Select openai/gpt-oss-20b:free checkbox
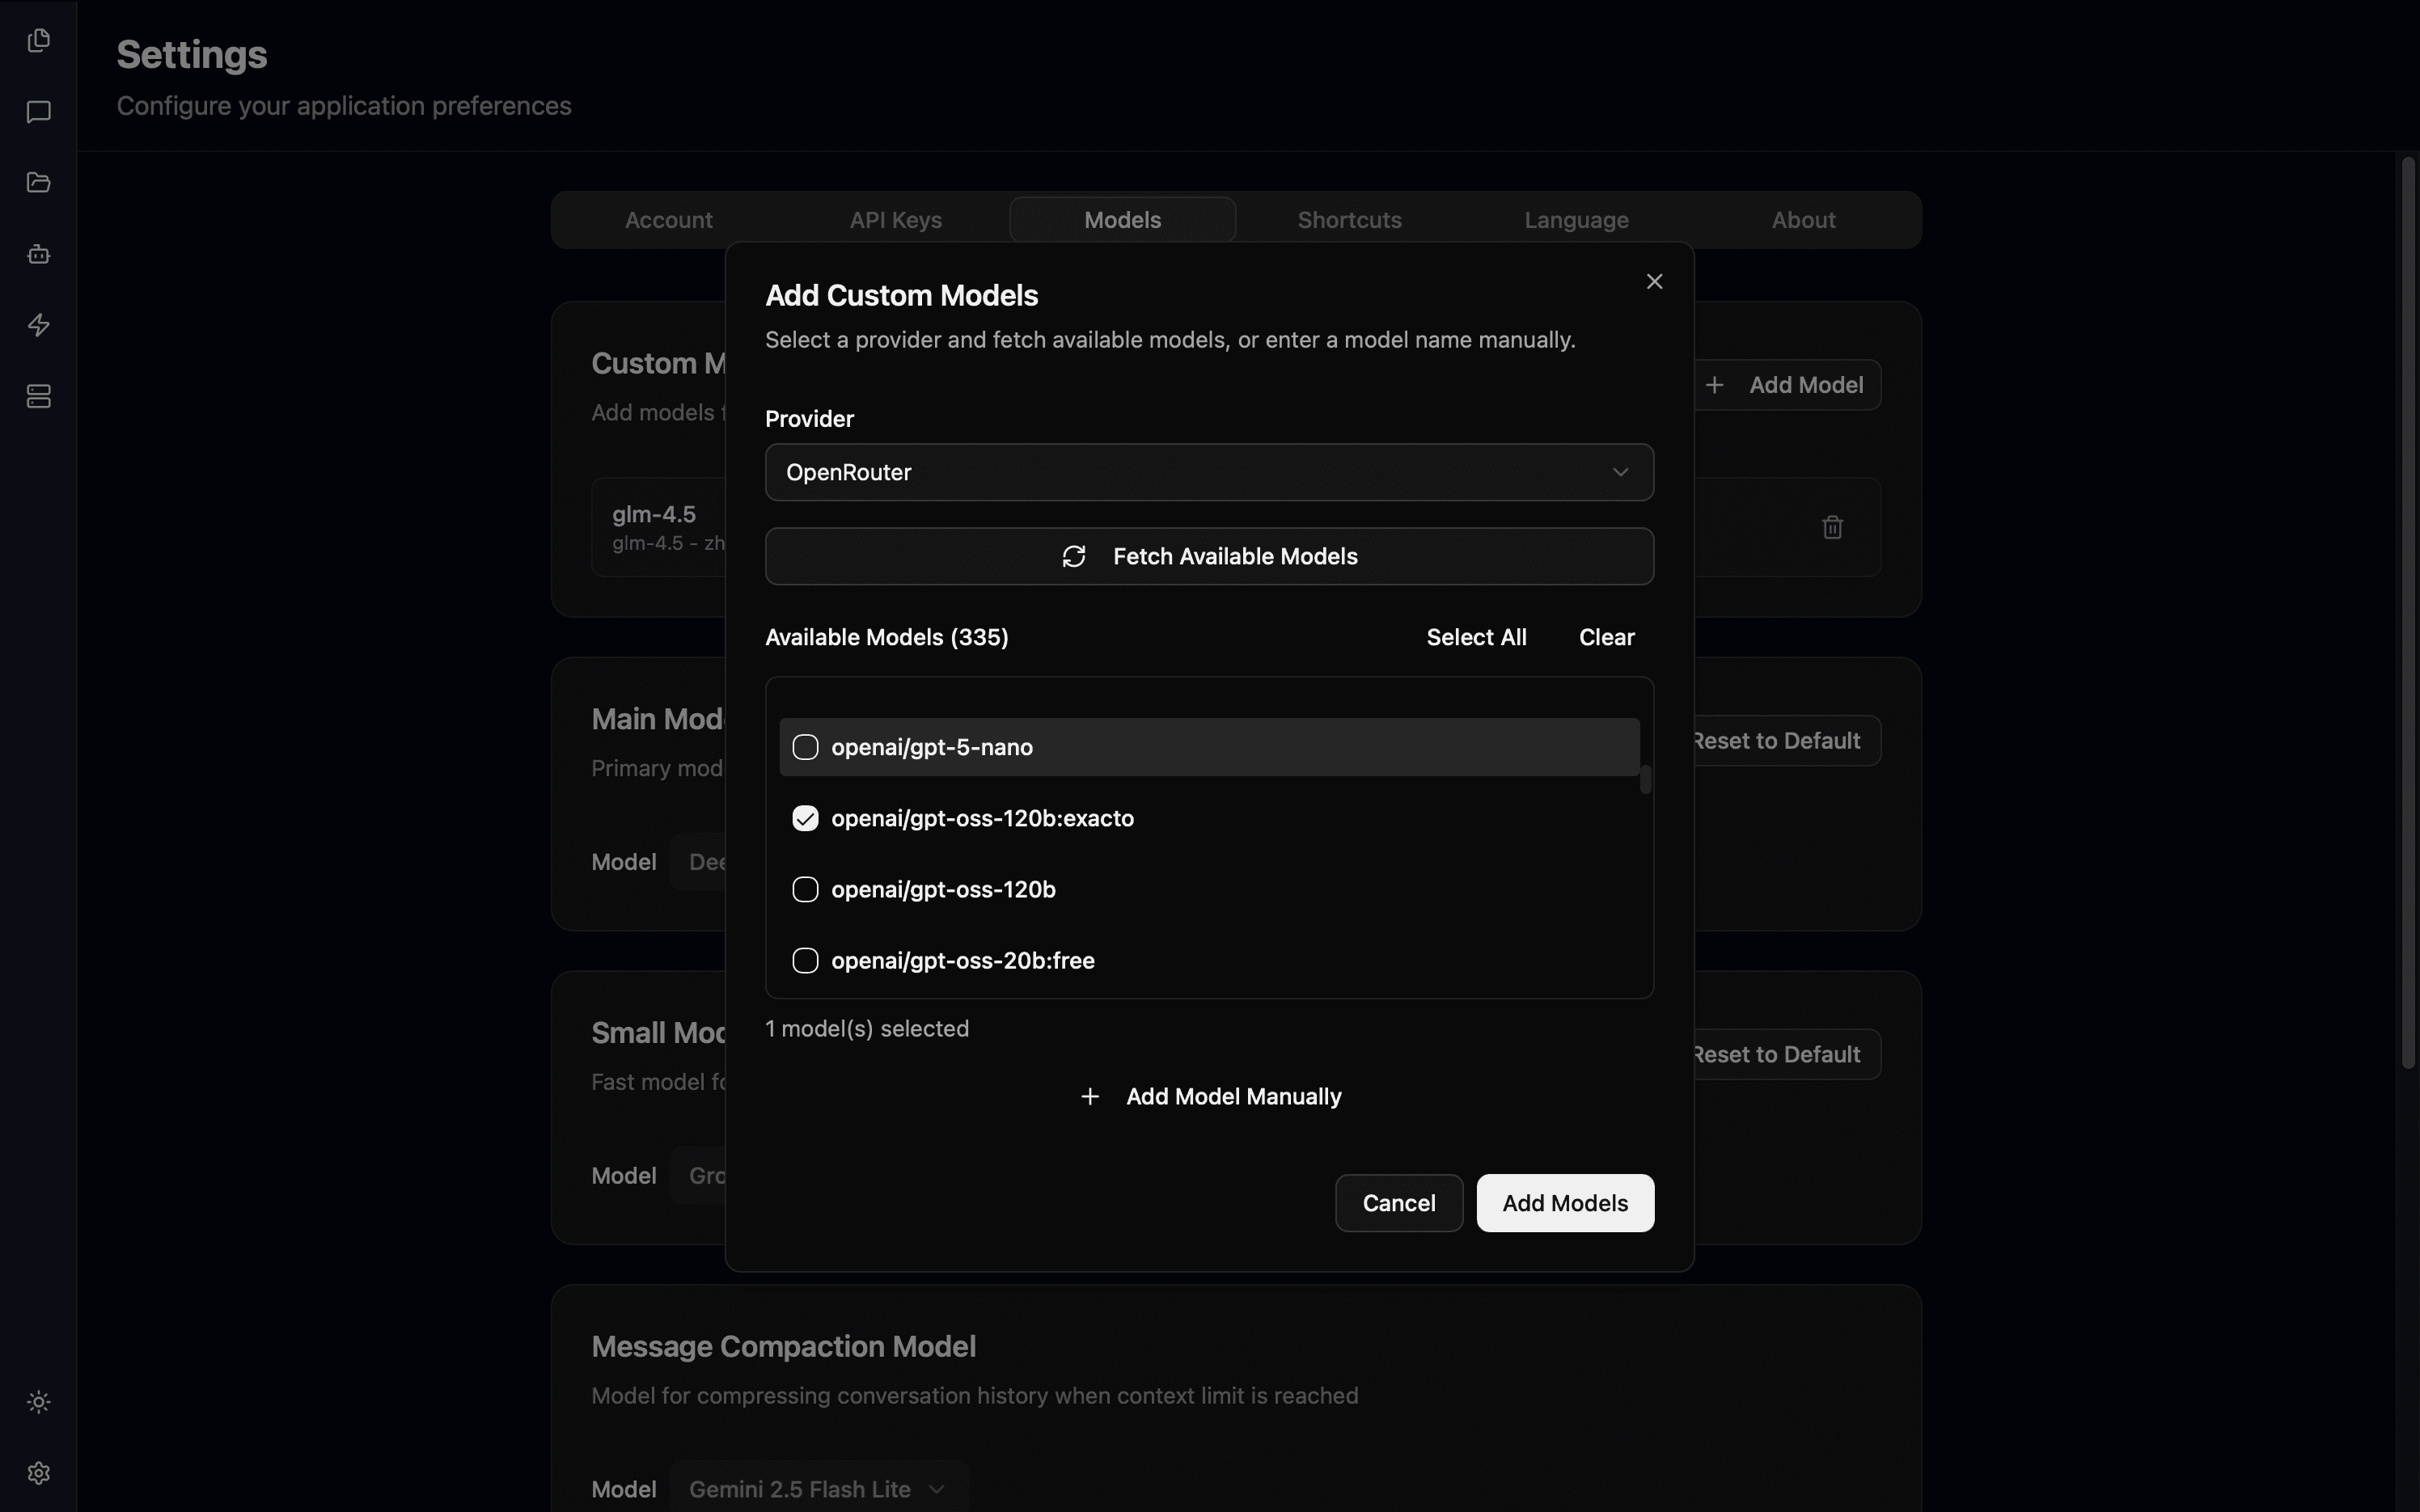This screenshot has height=1512, width=2420. [x=805, y=961]
